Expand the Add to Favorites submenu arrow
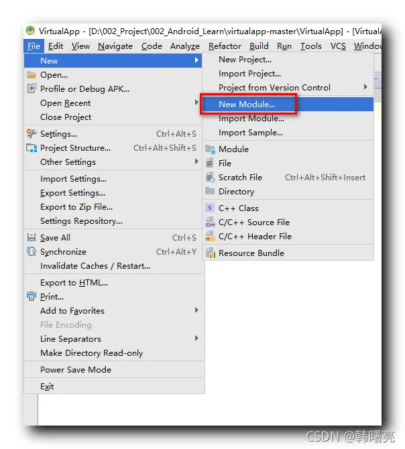 tap(196, 310)
